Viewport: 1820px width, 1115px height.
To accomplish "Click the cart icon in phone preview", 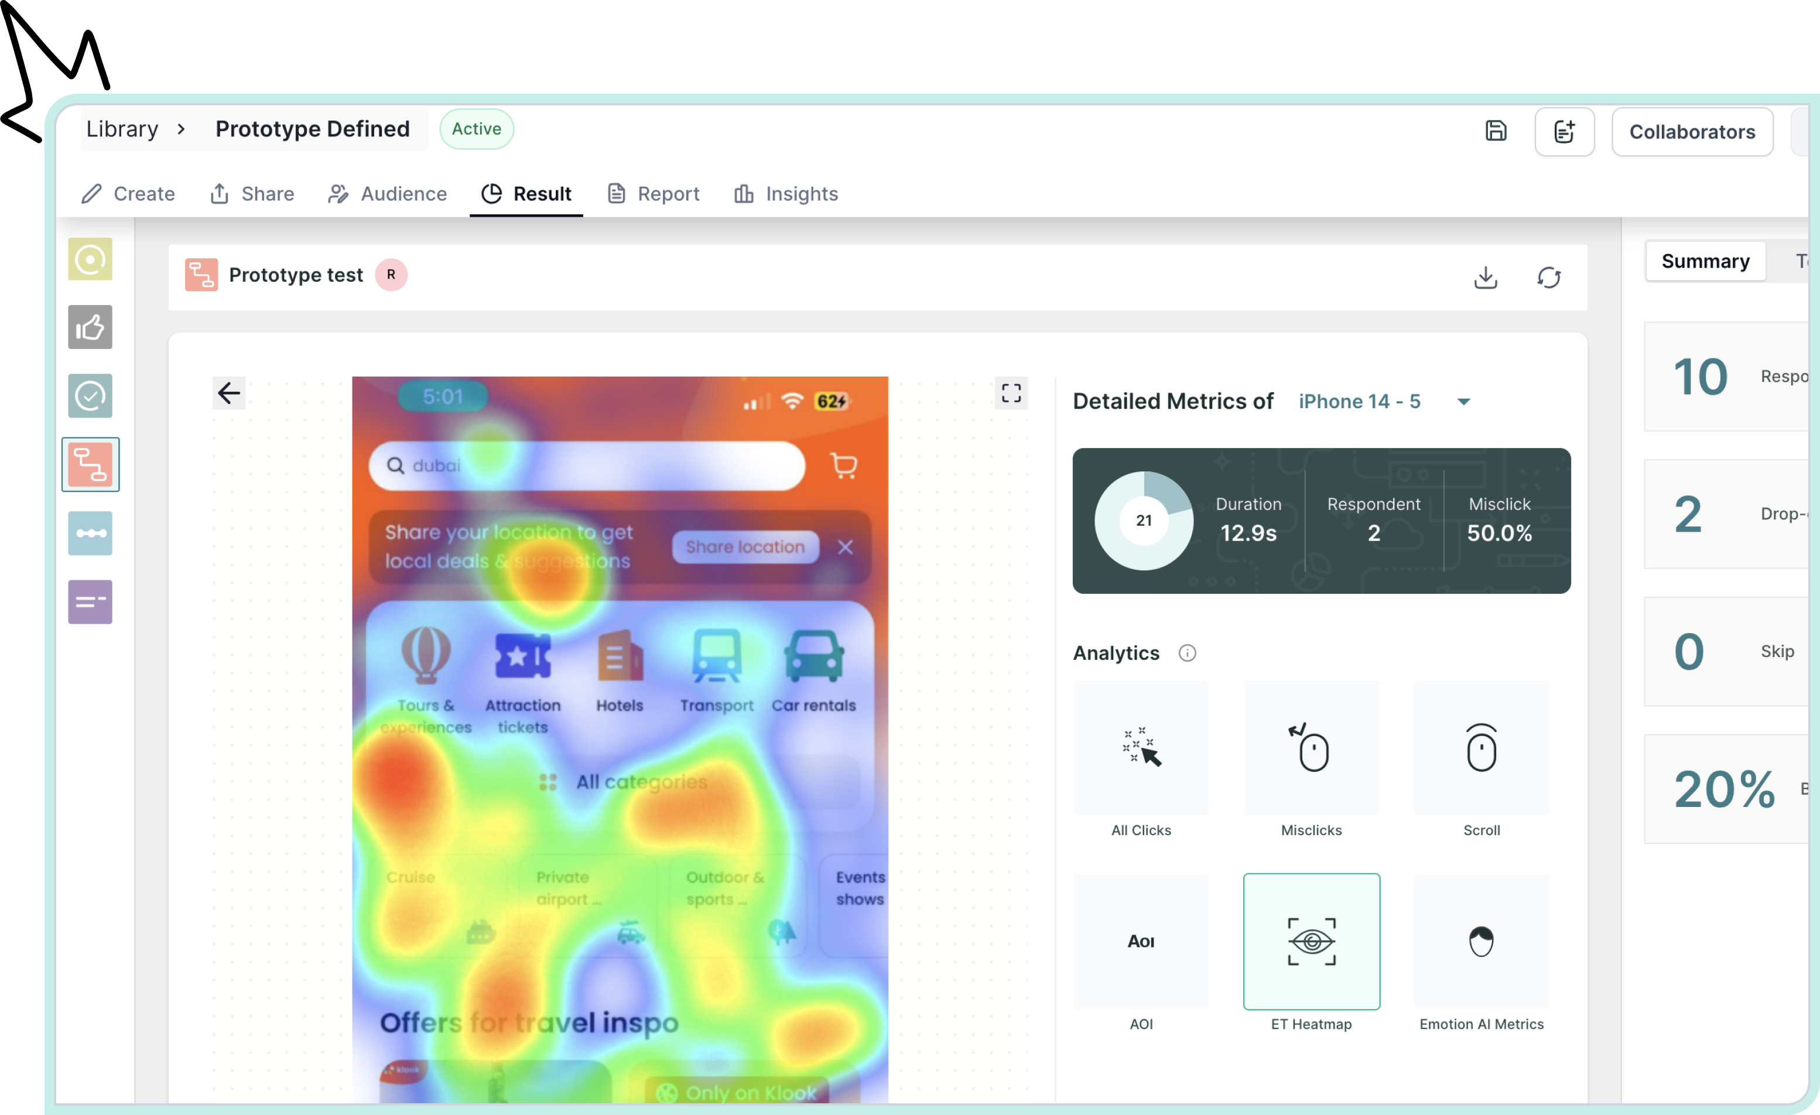I will [843, 466].
